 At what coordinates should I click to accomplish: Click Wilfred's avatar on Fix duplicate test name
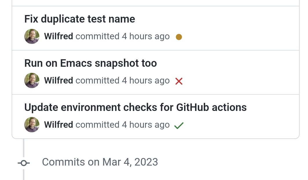[x=32, y=36]
